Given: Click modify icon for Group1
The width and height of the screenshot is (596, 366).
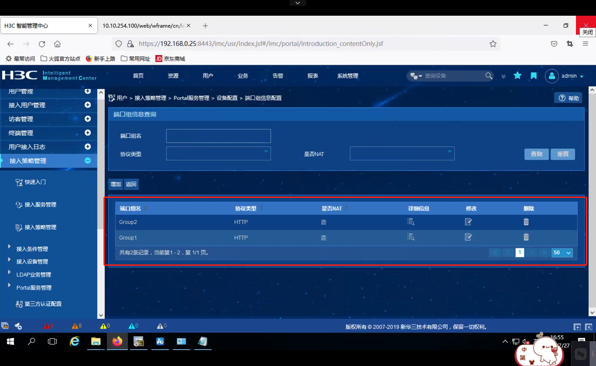Looking at the screenshot, I should (x=468, y=237).
